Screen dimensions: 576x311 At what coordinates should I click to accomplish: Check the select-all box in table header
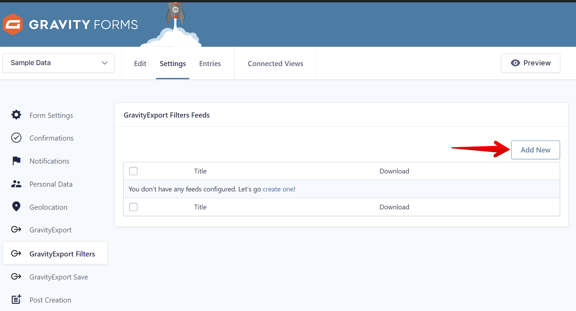[x=133, y=171]
